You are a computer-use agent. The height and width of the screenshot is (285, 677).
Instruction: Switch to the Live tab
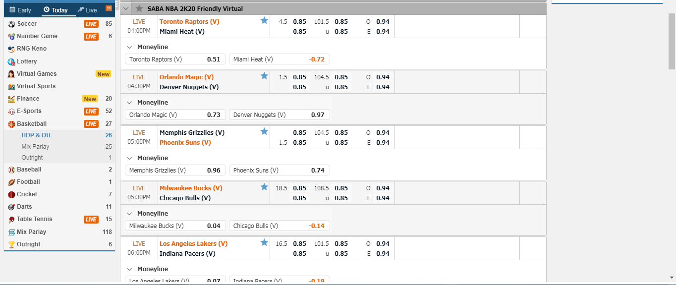(88, 10)
